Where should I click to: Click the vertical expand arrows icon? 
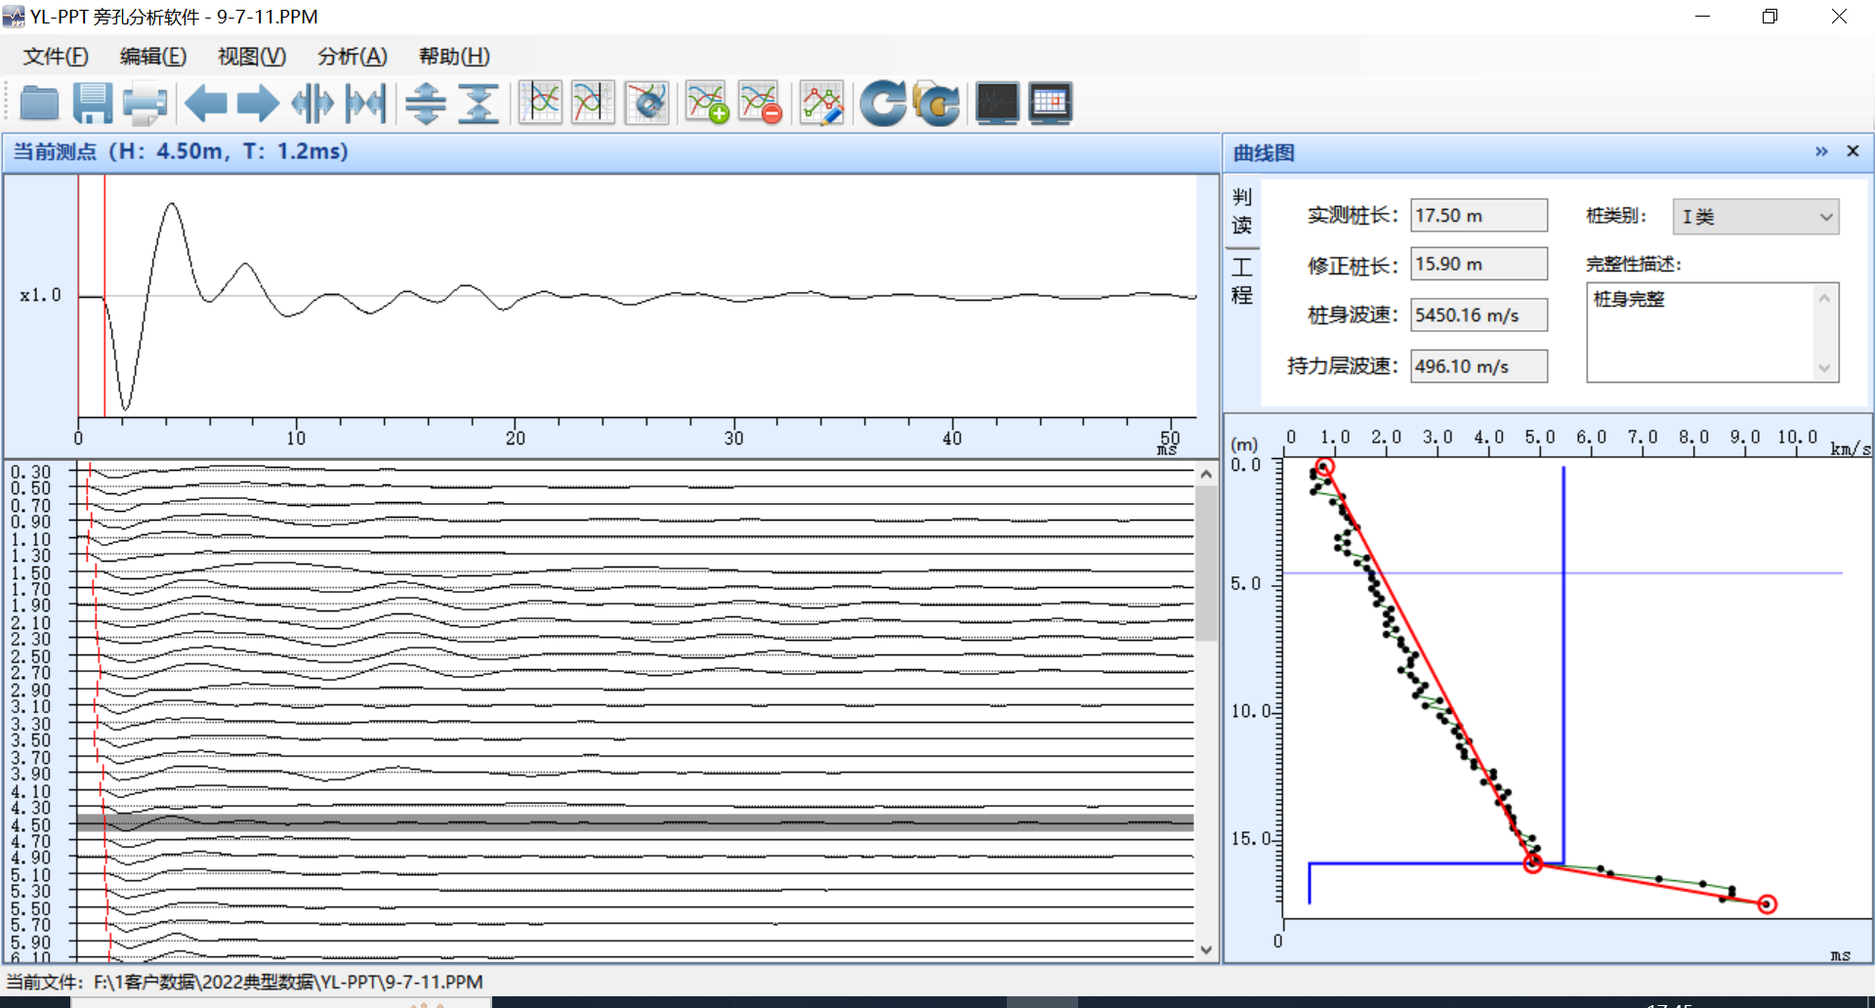426,104
